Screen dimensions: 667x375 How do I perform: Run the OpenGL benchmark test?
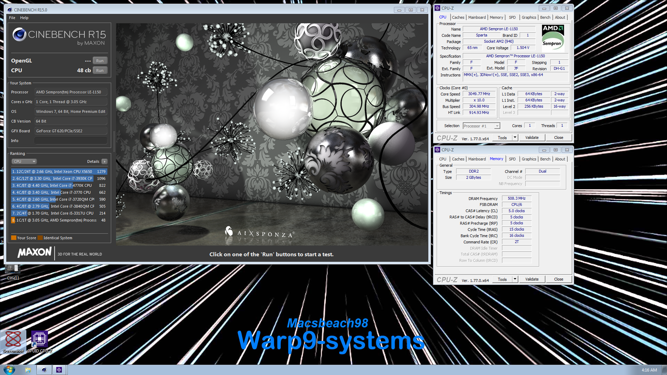(x=100, y=61)
